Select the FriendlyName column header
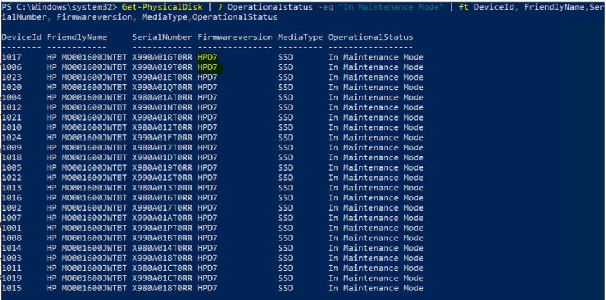This screenshot has height=300, width=606. (x=77, y=37)
